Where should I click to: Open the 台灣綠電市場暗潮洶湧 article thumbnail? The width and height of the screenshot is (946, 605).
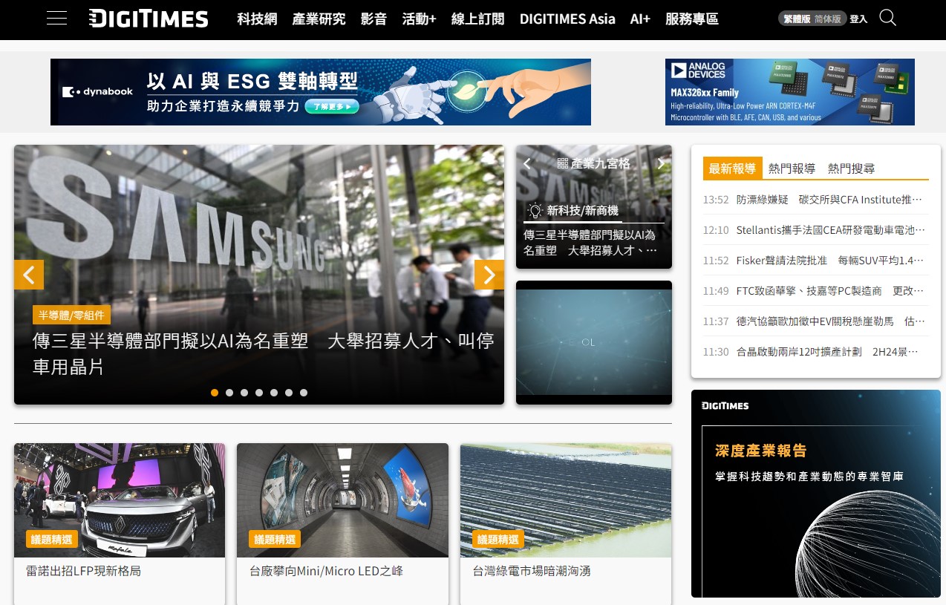pos(565,500)
